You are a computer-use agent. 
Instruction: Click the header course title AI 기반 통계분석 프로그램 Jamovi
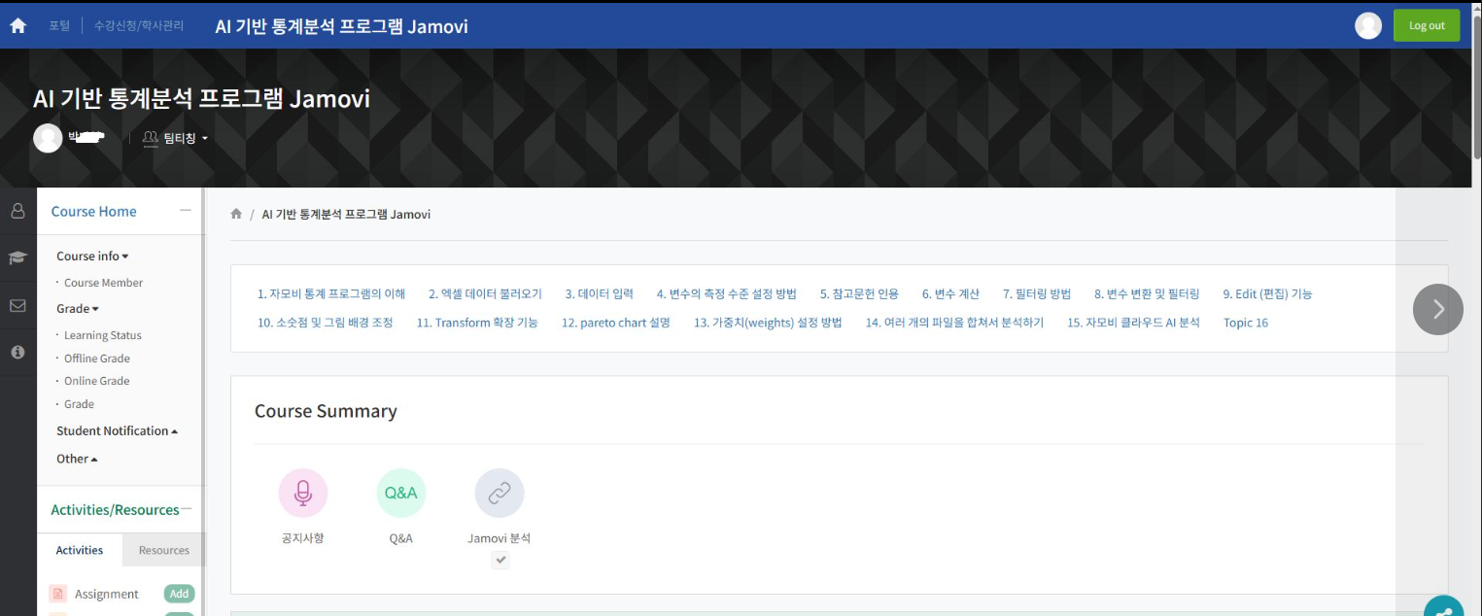tap(341, 26)
